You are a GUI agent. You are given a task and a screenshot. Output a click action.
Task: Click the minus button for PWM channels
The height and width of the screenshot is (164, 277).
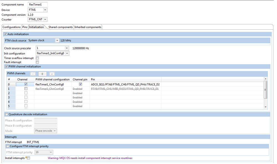pos(33,74)
